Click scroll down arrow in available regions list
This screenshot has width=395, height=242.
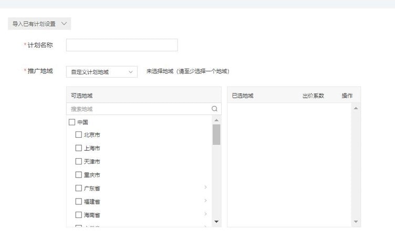[216, 222]
